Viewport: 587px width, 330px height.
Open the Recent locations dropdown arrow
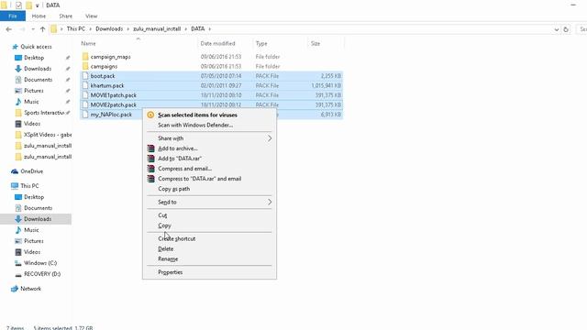tap(33, 29)
